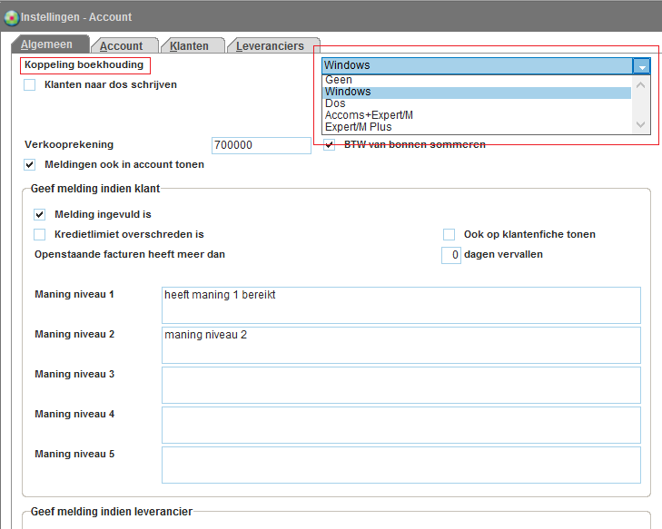Choose Dos in the dropdown list
The width and height of the screenshot is (662, 529).
335,103
